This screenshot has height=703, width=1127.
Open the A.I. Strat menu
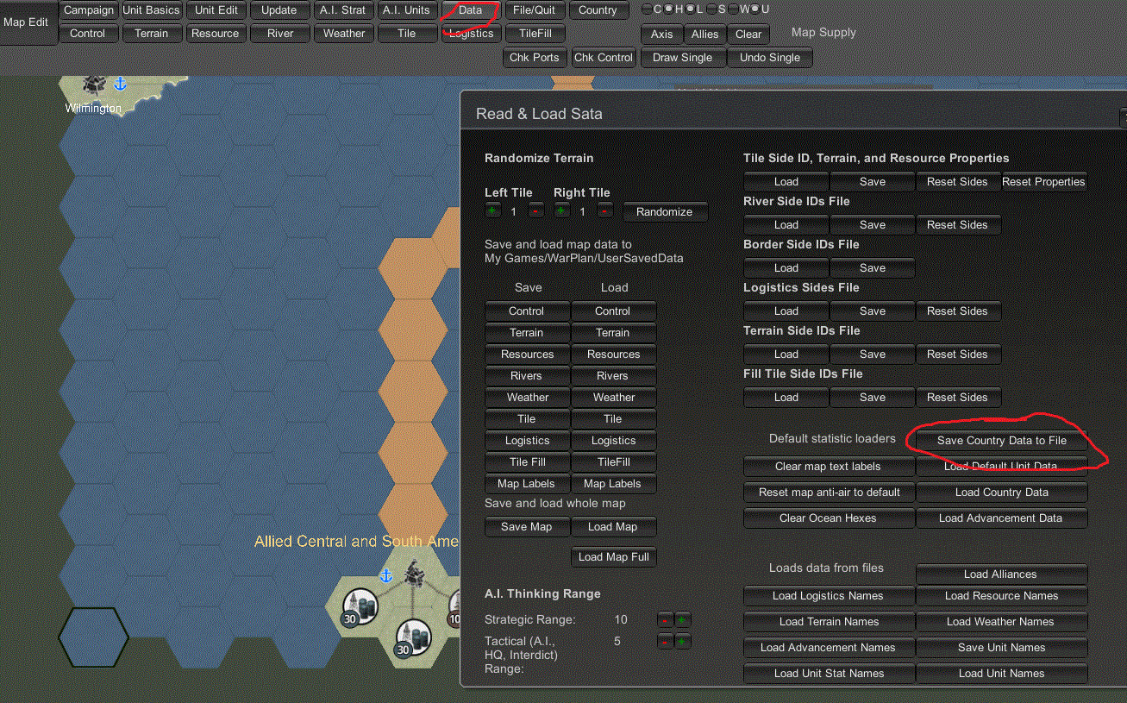[343, 10]
